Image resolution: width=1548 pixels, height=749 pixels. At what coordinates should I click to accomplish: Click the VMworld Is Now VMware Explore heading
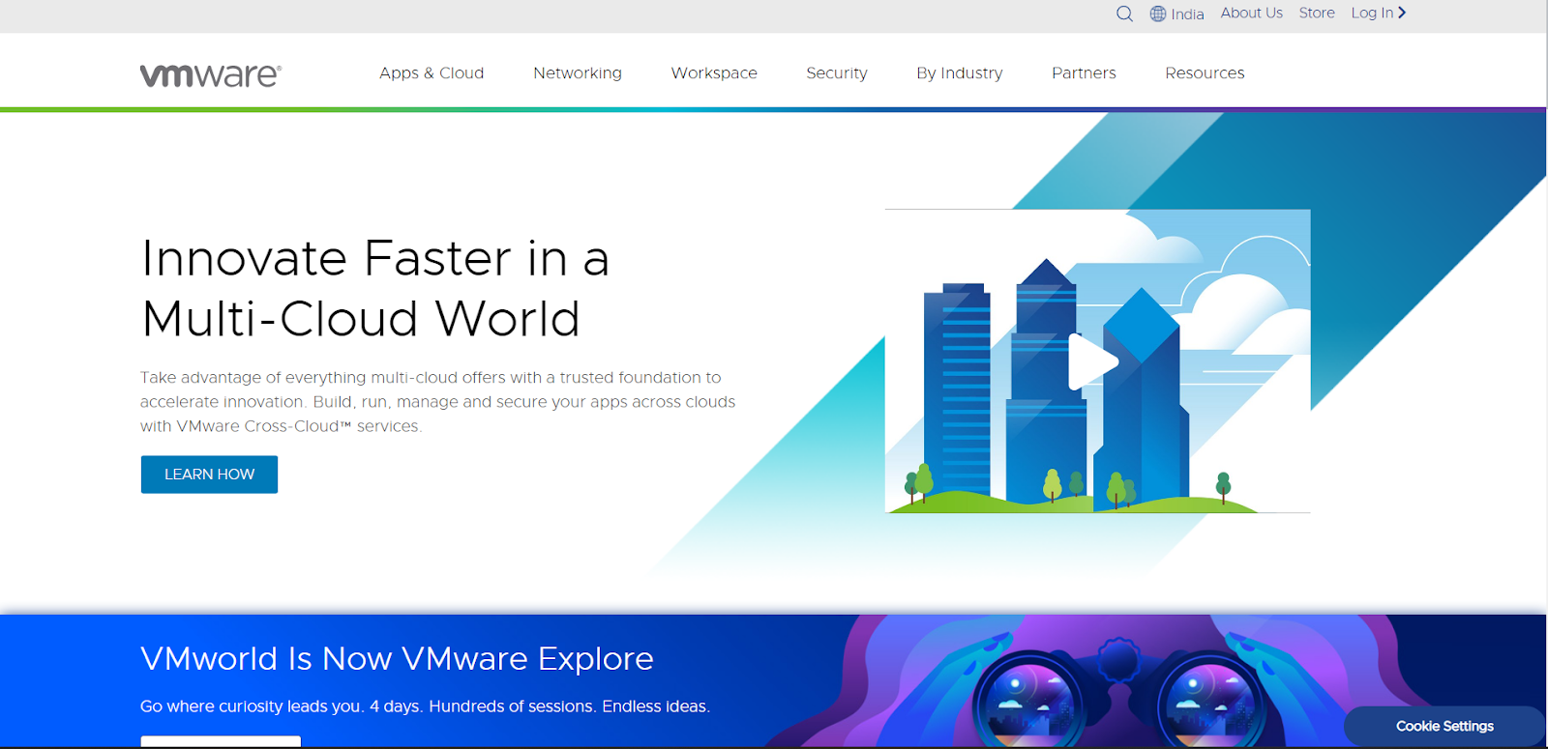point(397,659)
